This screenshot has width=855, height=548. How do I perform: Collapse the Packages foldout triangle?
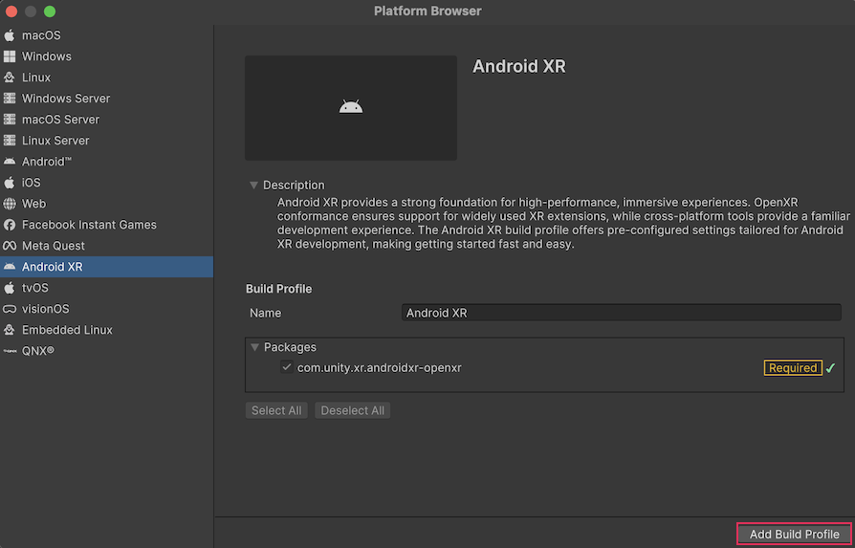(x=254, y=347)
